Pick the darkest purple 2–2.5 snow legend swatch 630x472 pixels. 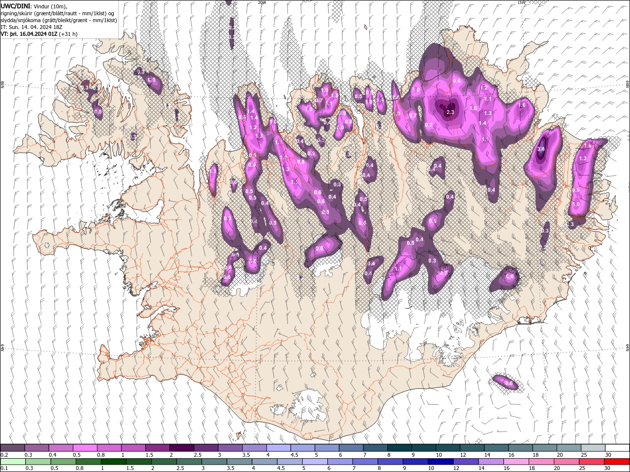click(182, 448)
